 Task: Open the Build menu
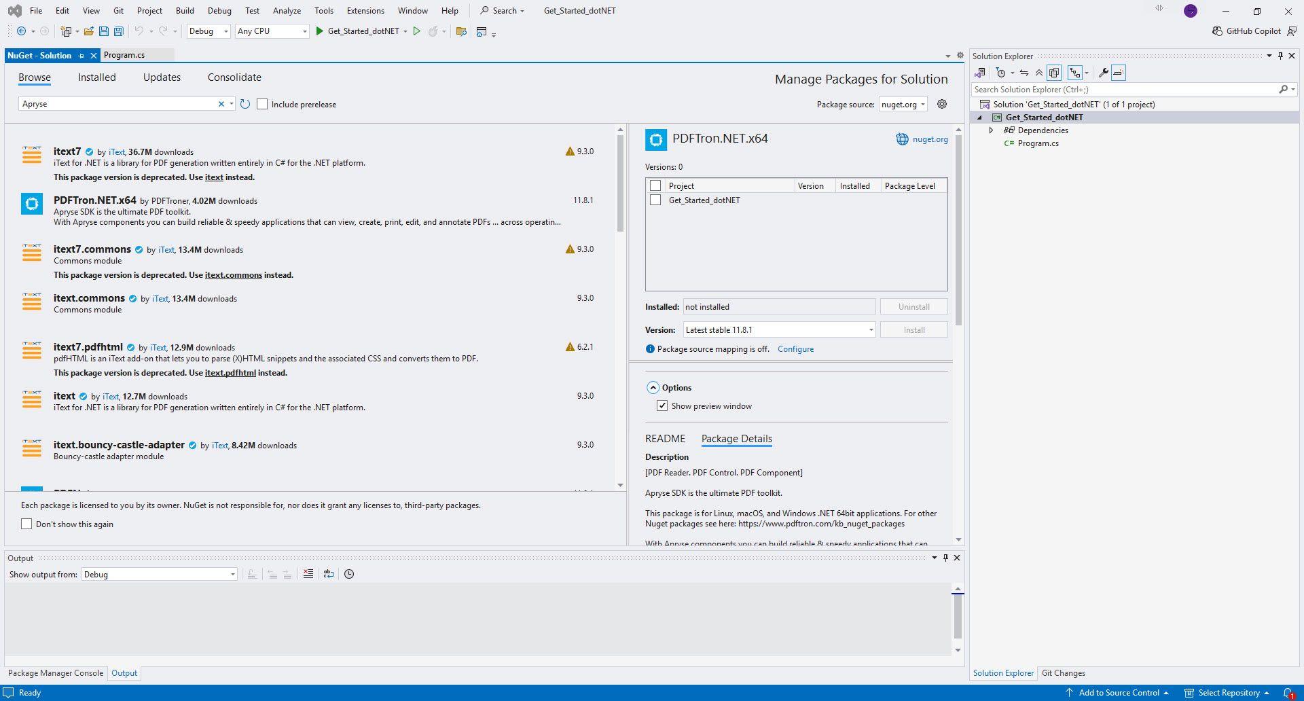(x=184, y=10)
